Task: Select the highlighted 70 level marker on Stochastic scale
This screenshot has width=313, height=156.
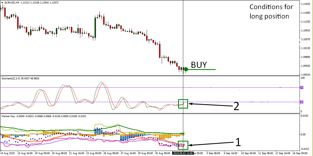Action: pos(301,87)
